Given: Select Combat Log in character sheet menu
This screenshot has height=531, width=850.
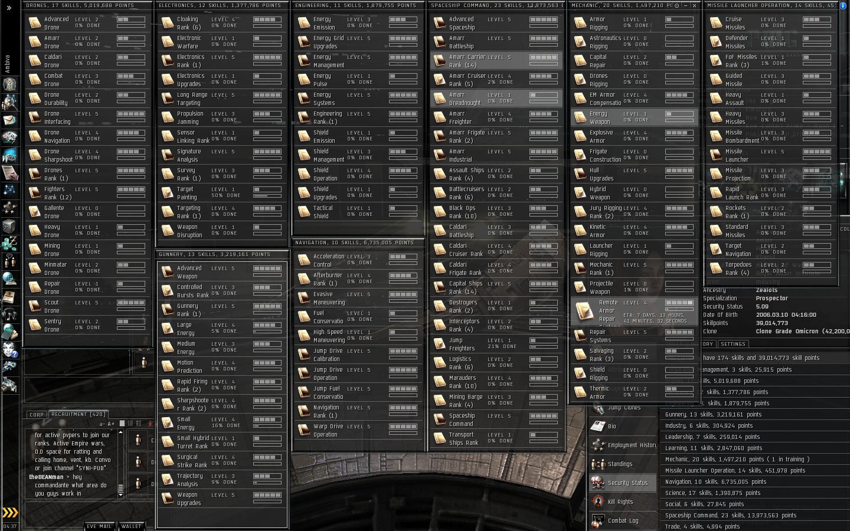Looking at the screenshot, I should point(624,520).
